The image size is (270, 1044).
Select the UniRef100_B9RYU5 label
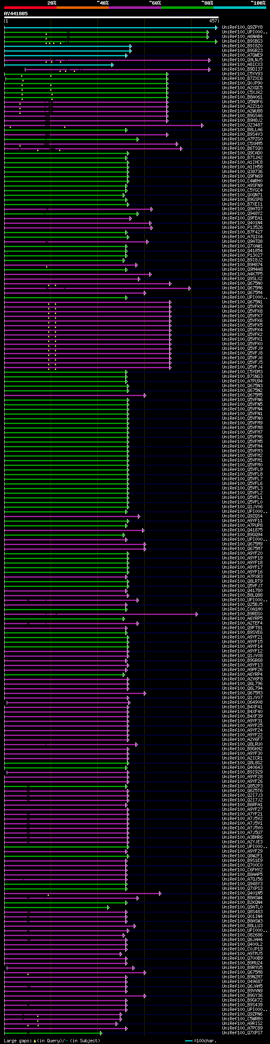(x=242, y=968)
